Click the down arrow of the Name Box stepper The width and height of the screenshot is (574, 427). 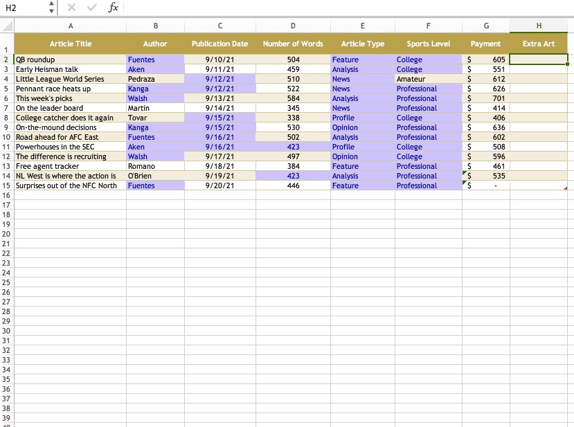[x=51, y=11]
